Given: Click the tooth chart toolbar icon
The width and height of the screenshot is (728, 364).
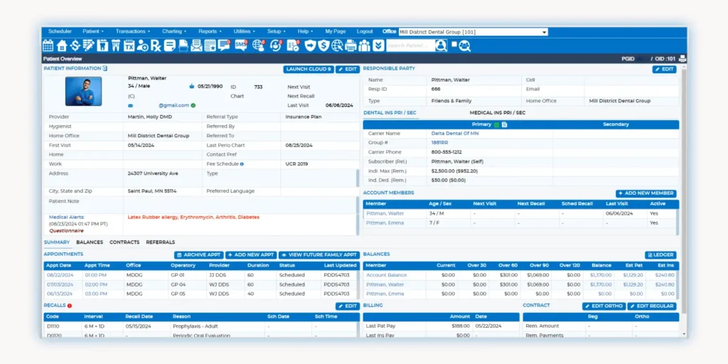Looking at the screenshot, I should click(102, 45).
